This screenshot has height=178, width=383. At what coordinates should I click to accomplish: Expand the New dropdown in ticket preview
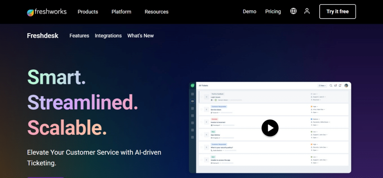tap(322, 85)
